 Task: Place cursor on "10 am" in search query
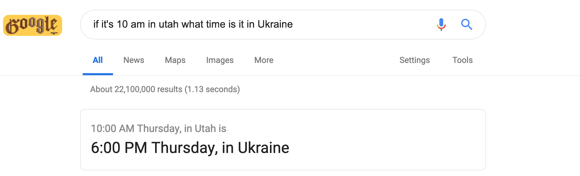point(130,24)
